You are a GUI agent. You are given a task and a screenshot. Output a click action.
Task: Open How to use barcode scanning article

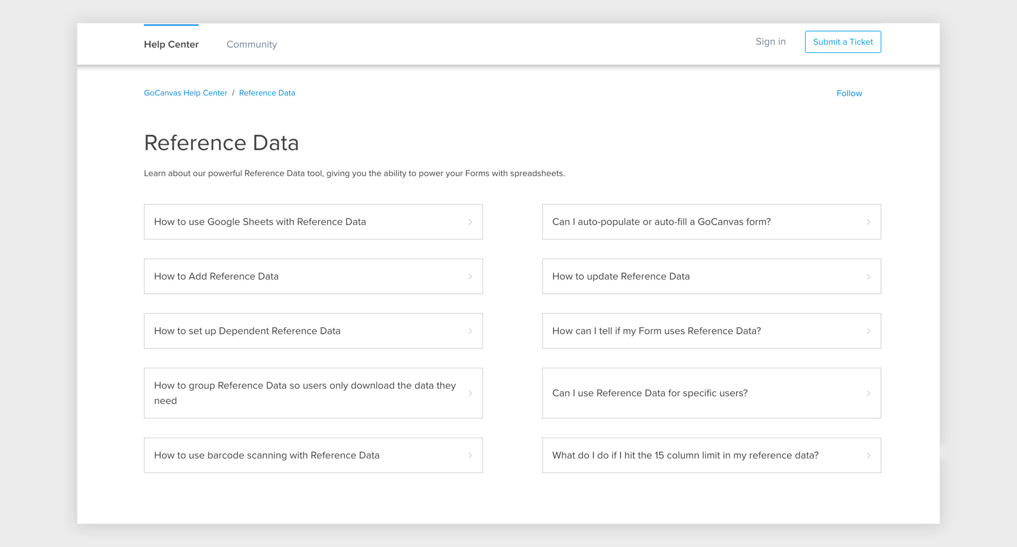[313, 455]
